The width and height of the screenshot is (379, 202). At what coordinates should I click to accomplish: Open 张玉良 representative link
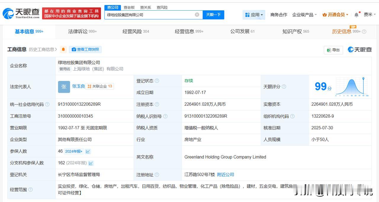click(x=78, y=86)
